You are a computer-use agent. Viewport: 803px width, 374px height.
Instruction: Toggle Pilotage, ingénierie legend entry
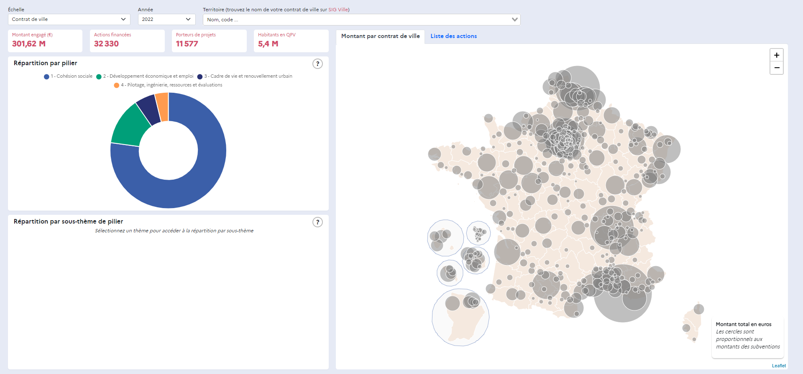point(168,85)
